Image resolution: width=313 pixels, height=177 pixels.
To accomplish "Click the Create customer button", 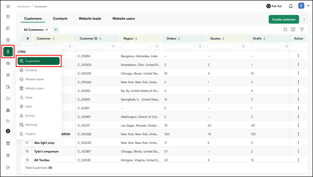I will [284, 19].
